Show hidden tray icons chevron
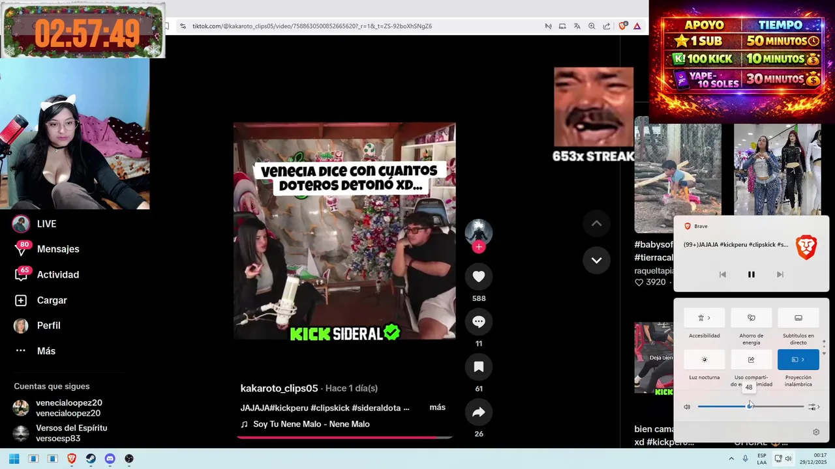Screen dimensions: 835x469 click(731, 459)
